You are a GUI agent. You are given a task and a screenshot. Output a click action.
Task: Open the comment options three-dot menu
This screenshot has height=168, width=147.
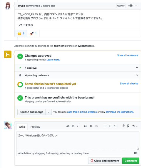[x=136, y=6]
